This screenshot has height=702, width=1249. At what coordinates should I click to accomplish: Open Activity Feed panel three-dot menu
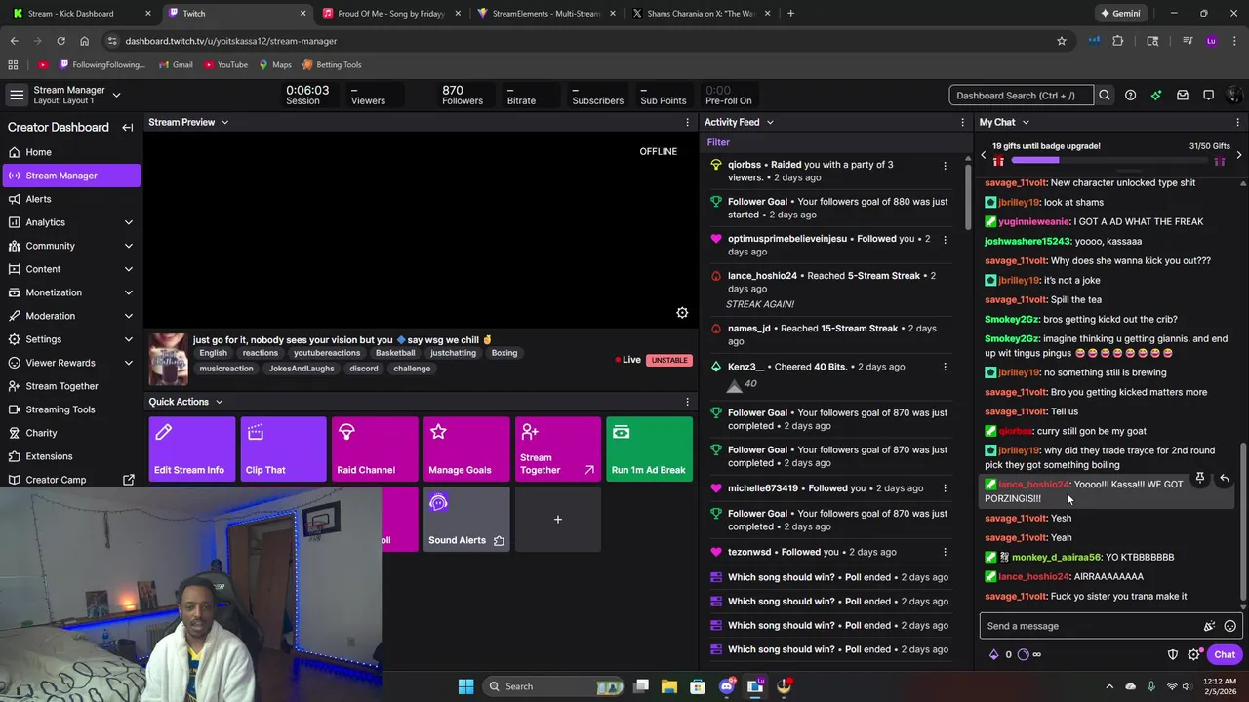(x=964, y=123)
